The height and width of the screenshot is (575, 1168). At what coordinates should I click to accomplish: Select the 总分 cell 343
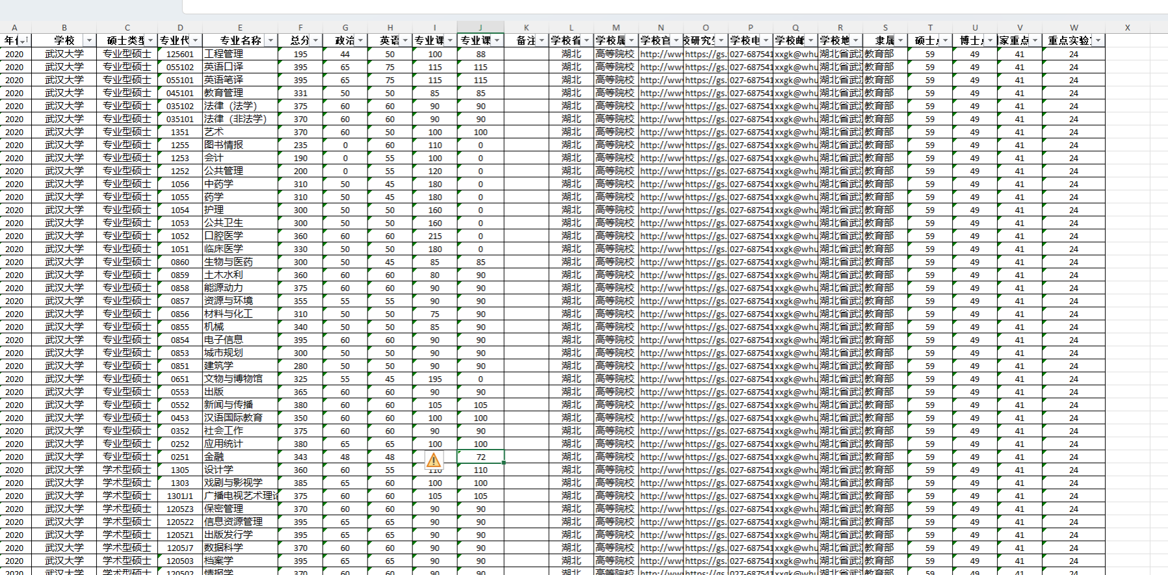pyautogui.click(x=300, y=457)
